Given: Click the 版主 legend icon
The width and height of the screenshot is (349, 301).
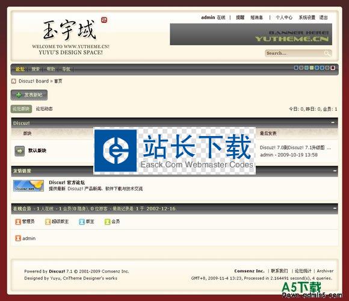Looking at the screenshot, I should (82, 222).
